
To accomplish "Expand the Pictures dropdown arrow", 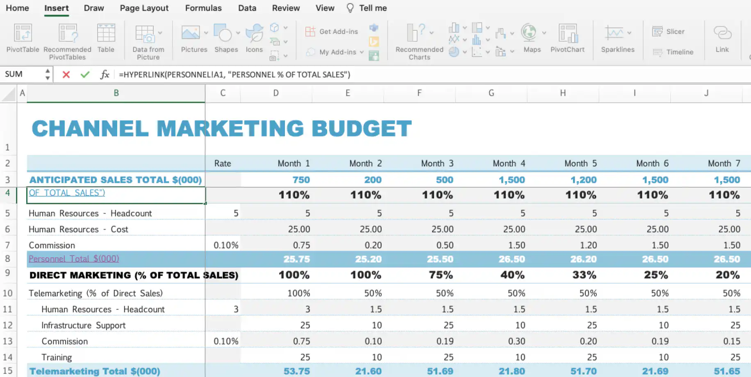I will (206, 33).
